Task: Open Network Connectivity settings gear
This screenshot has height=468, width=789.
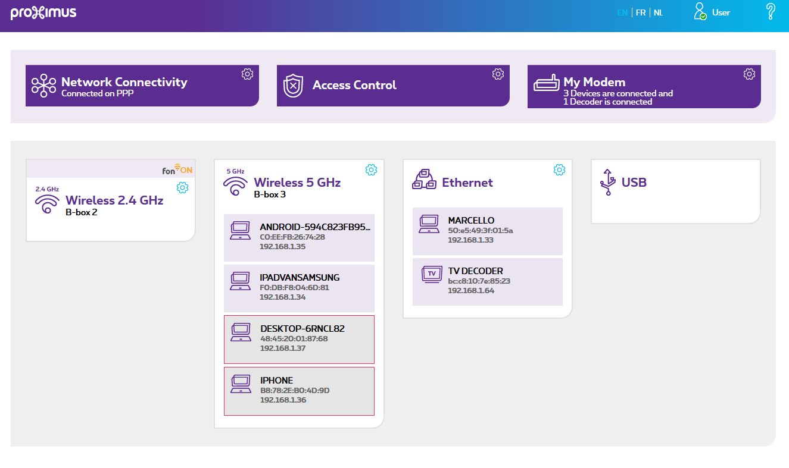Action: coord(247,74)
